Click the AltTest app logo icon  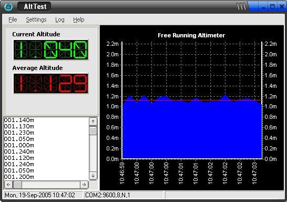[x=8, y=7]
